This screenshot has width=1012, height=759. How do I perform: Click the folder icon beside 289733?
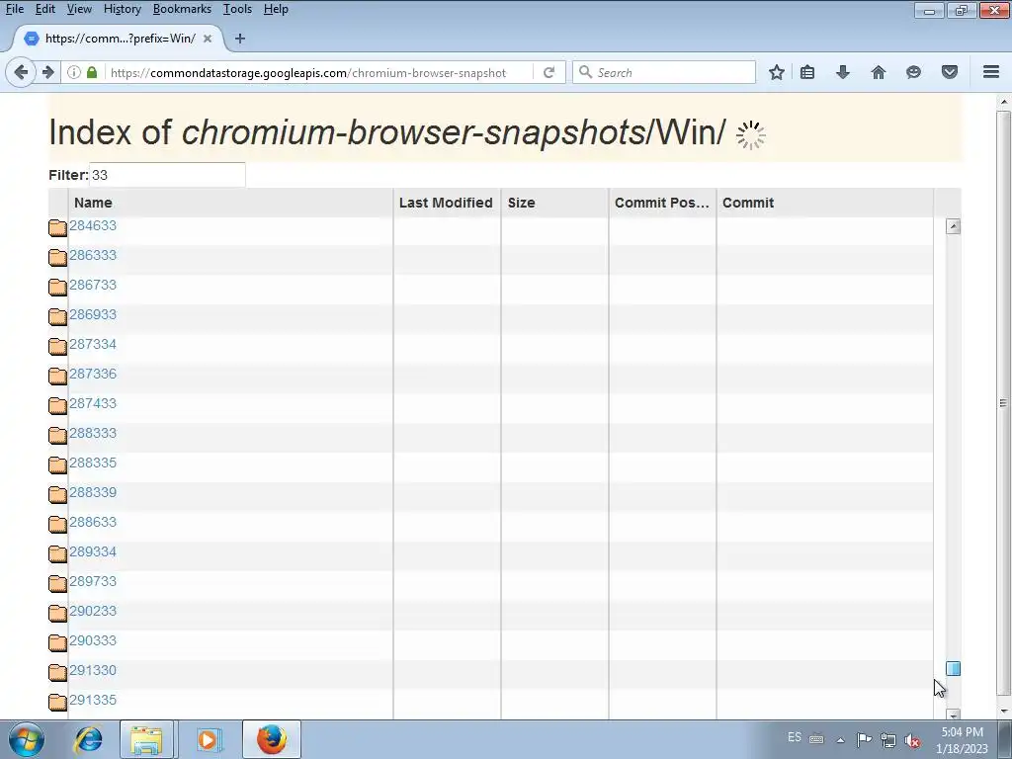click(x=57, y=583)
